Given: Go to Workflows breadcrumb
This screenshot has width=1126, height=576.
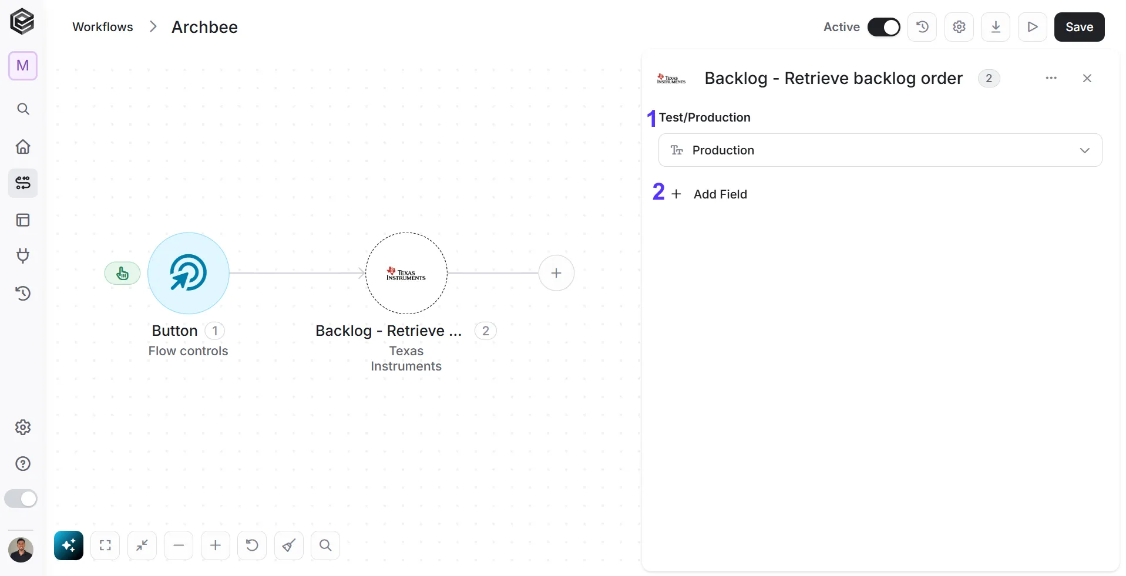Looking at the screenshot, I should tap(103, 27).
